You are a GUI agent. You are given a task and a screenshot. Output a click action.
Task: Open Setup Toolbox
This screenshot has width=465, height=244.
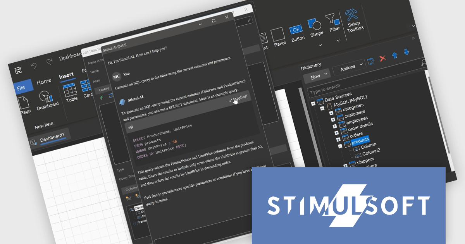354,20
